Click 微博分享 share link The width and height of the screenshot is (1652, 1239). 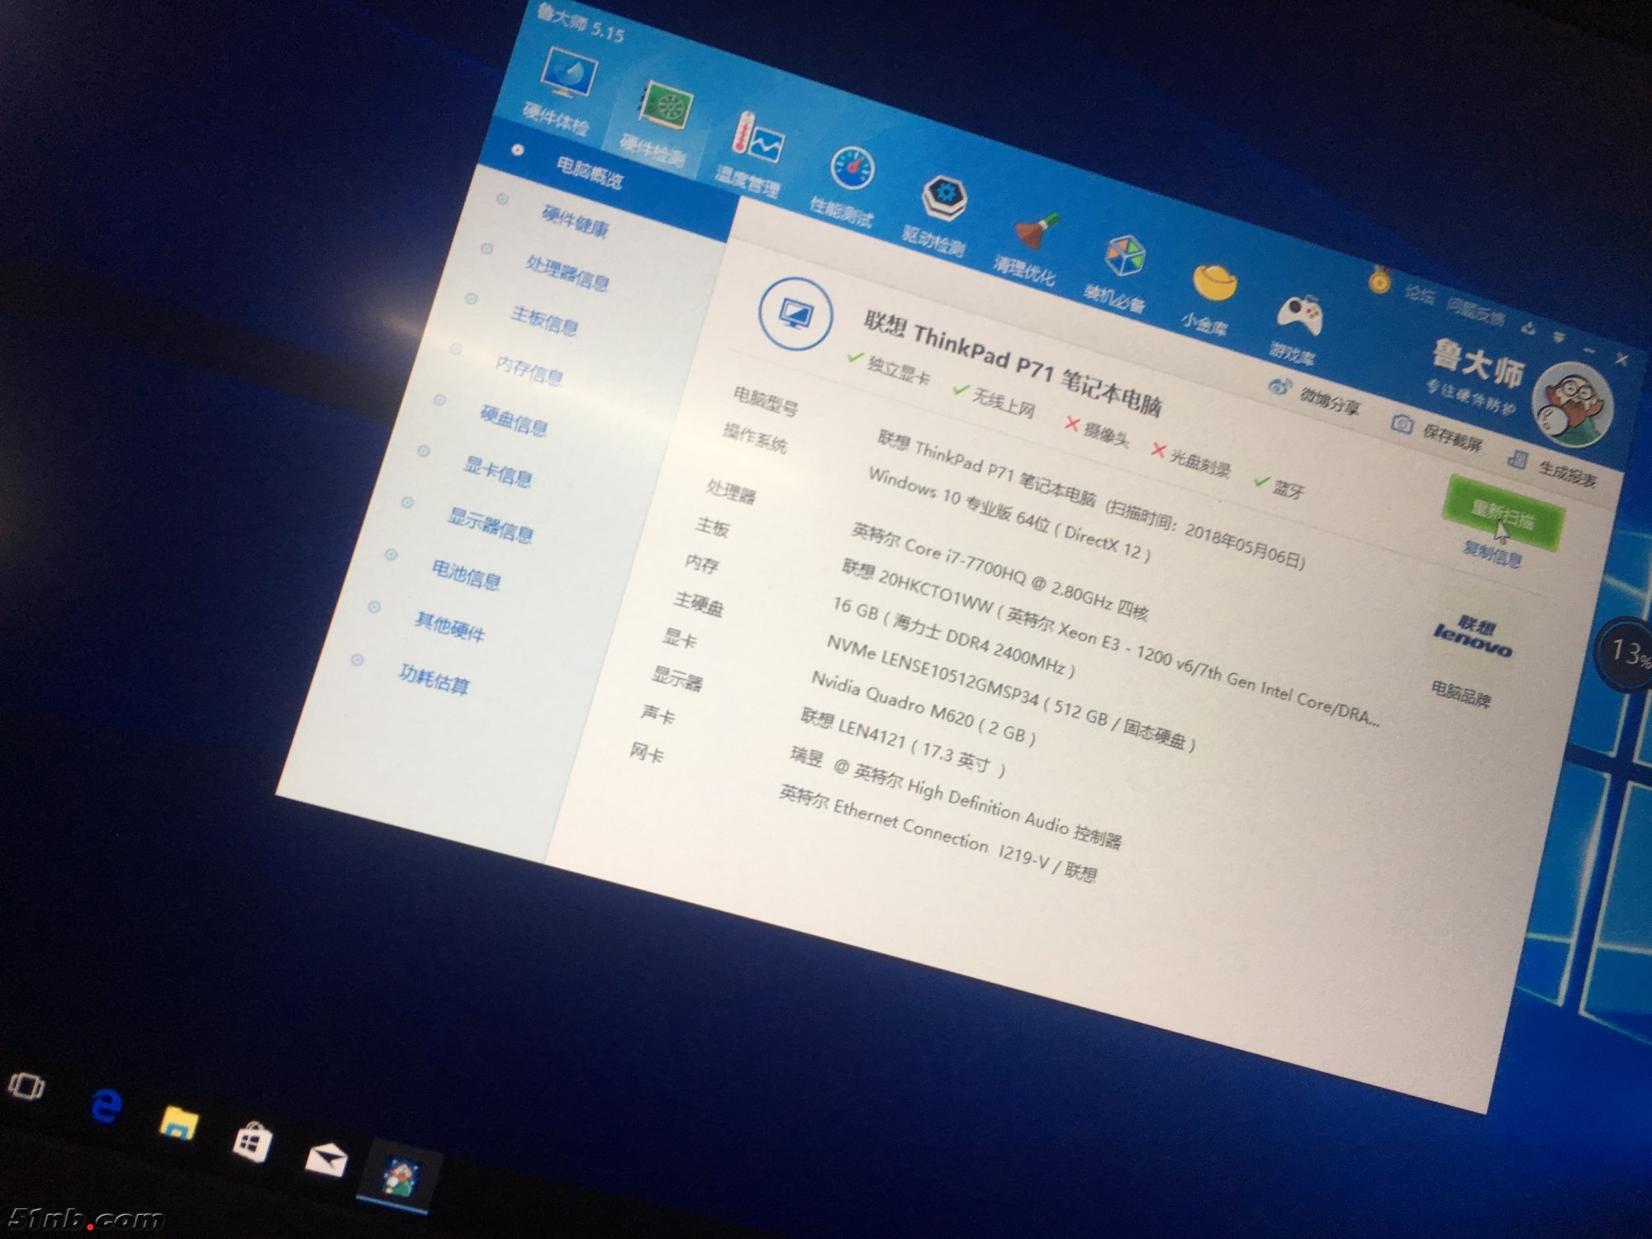pos(1327,400)
